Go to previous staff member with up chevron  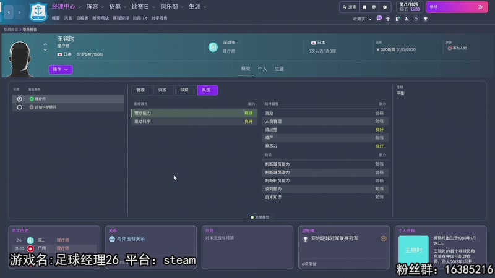click(x=45, y=44)
